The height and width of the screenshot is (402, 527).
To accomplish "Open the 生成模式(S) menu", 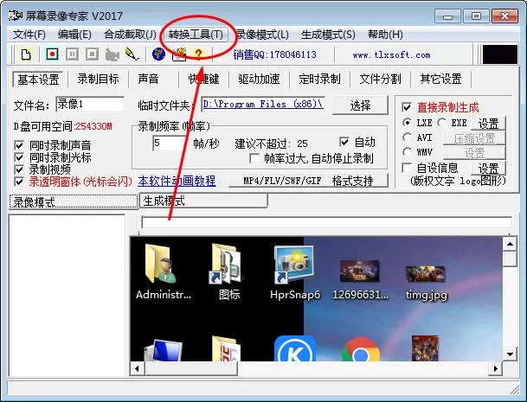I will (328, 35).
